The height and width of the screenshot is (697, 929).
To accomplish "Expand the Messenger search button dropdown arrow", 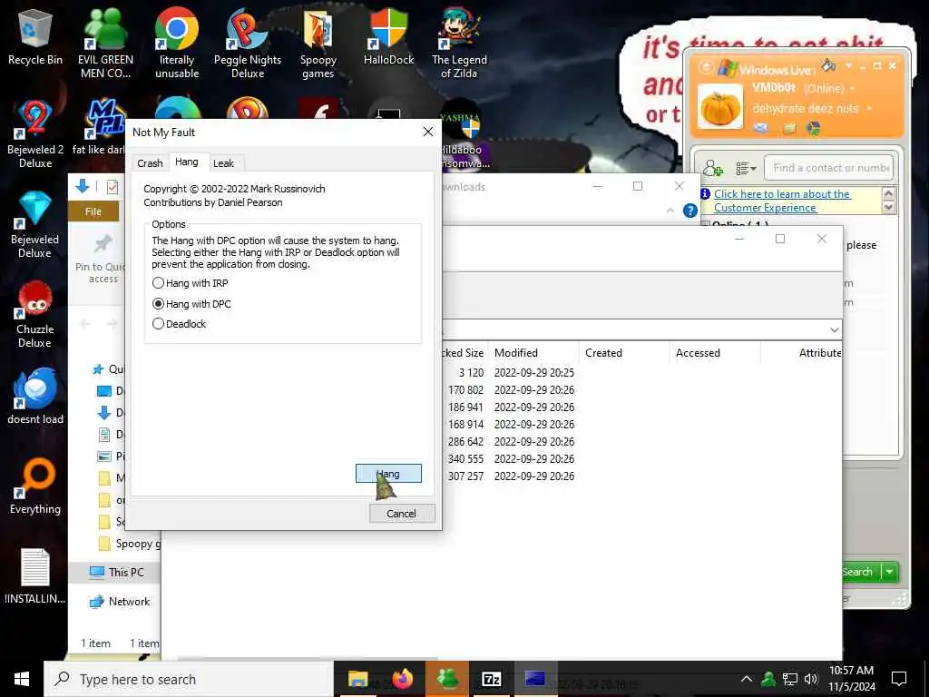I will coord(889,572).
